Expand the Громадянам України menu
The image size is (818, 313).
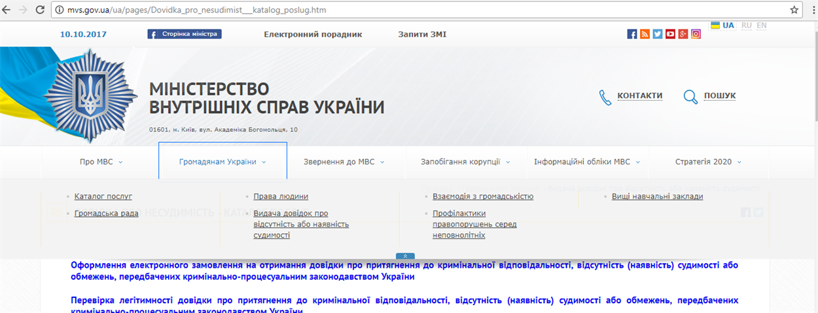(x=222, y=162)
